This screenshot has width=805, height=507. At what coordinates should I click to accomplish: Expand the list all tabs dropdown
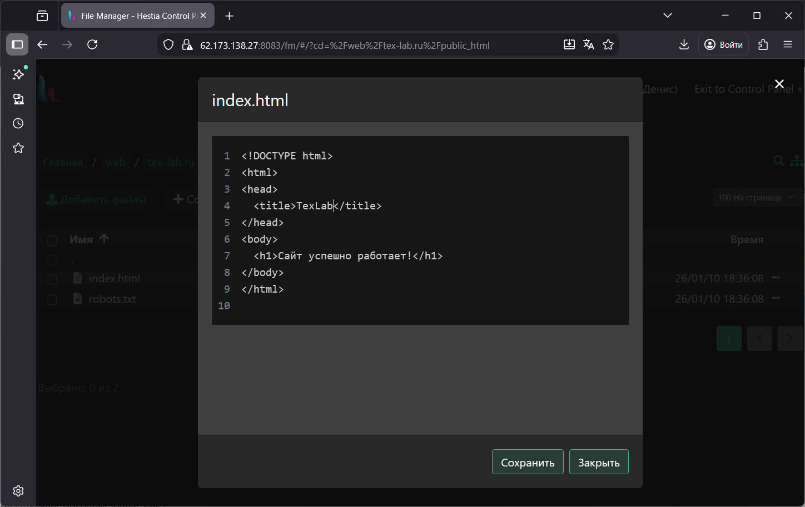tap(668, 16)
